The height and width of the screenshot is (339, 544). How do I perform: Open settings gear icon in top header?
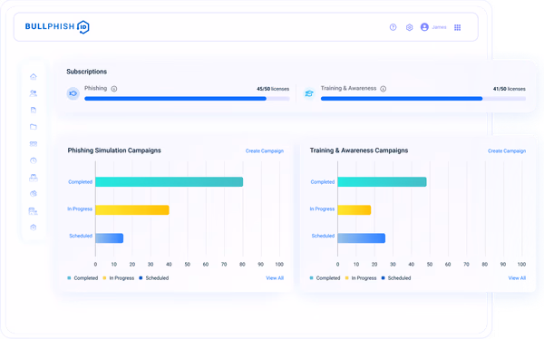[410, 27]
